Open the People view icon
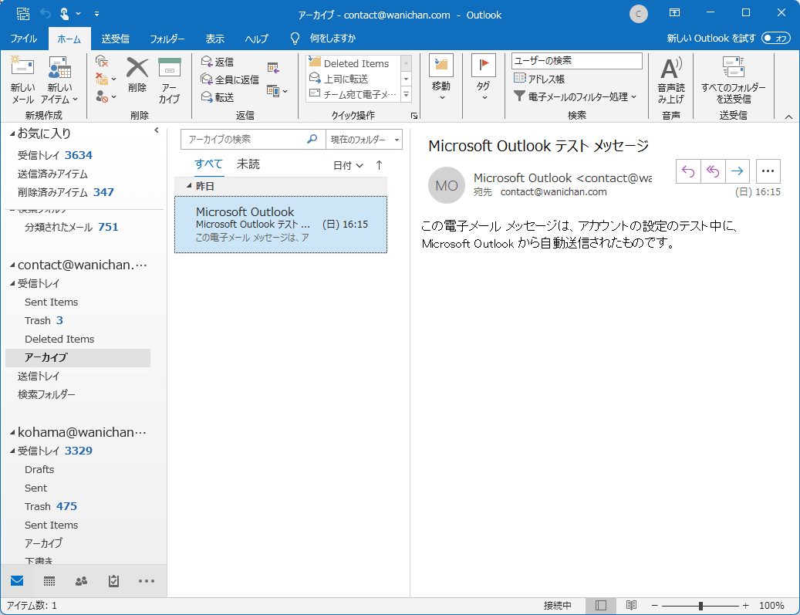Image resolution: width=800 pixels, height=615 pixels. [81, 580]
